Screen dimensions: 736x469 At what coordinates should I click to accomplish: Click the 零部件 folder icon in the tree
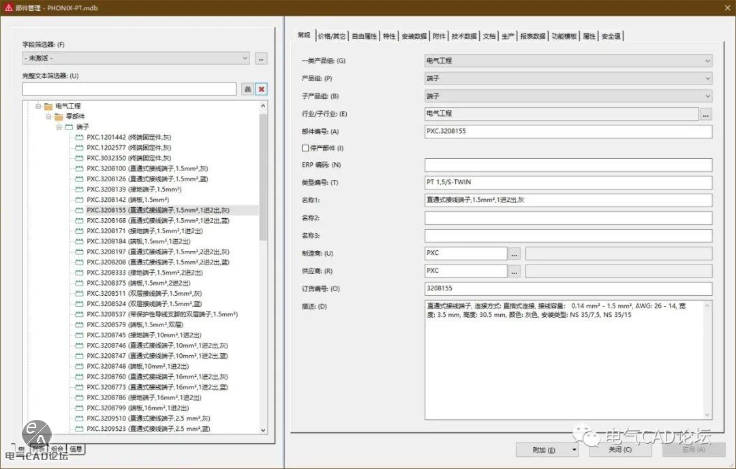(x=59, y=117)
